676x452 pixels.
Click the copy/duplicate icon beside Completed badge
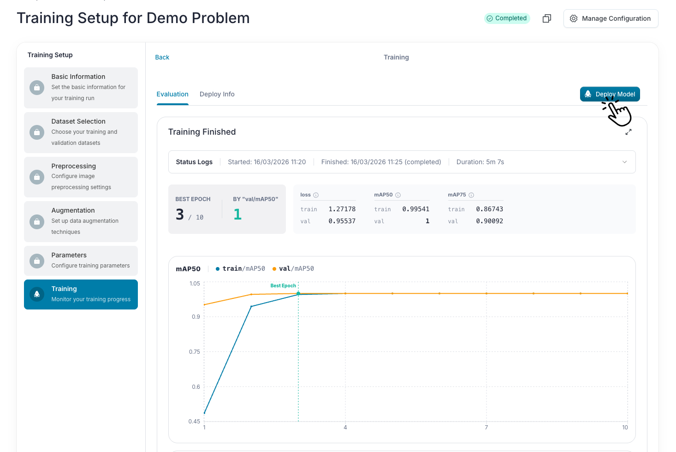[547, 18]
